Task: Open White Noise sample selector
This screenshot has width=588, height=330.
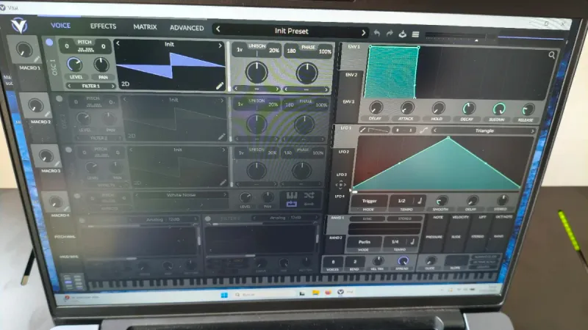Action: pos(181,195)
